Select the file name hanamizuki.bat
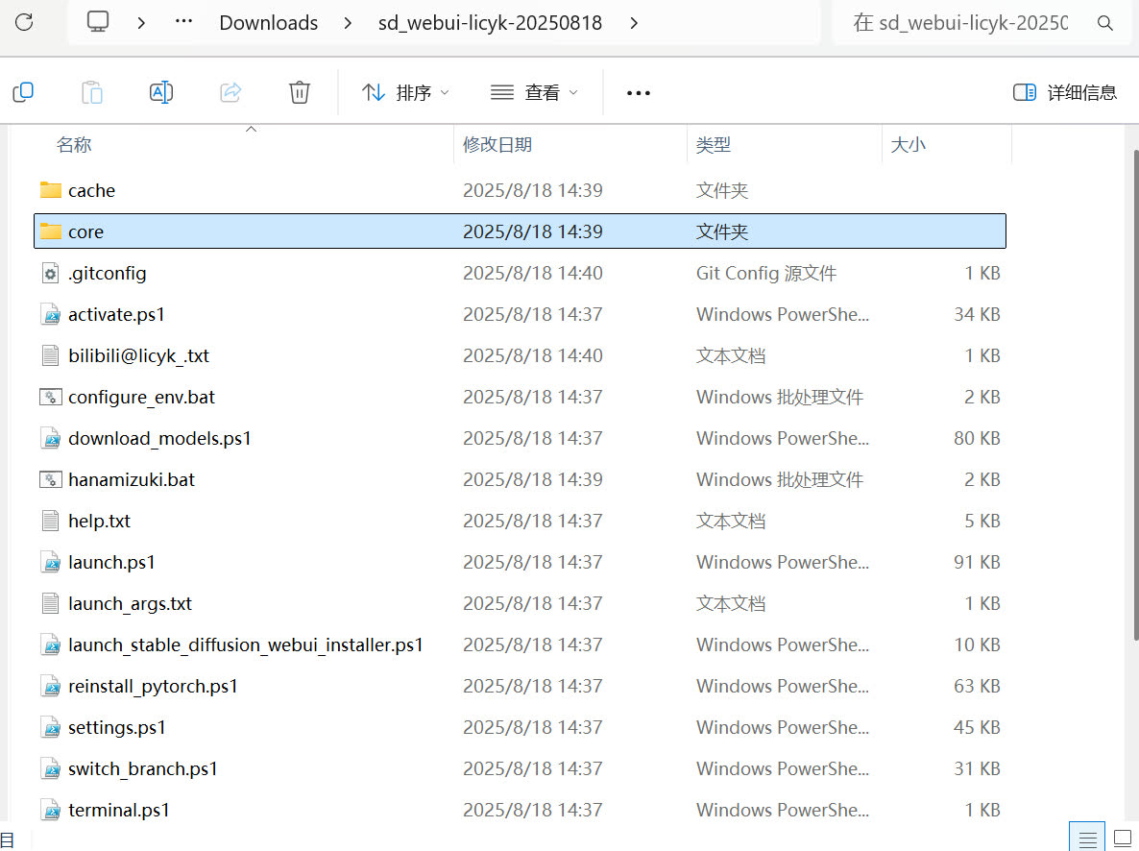Image resolution: width=1139 pixels, height=851 pixels. pos(132,479)
